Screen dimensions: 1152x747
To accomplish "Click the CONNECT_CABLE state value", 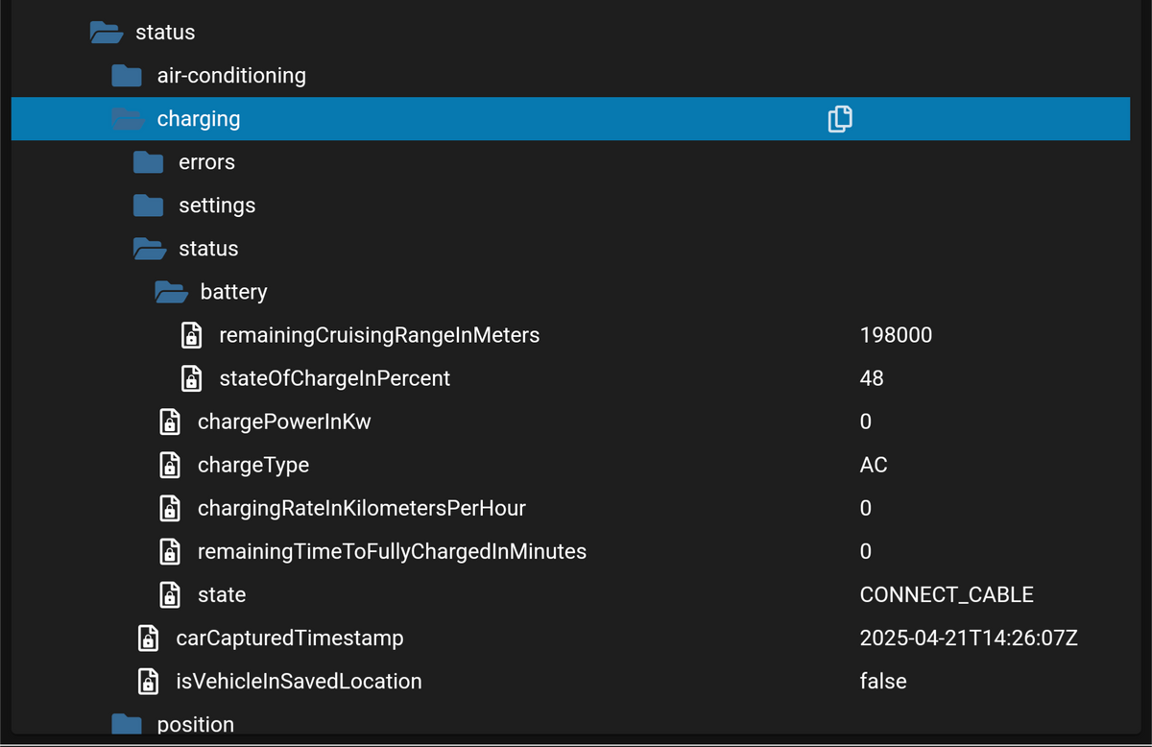I will coord(947,594).
